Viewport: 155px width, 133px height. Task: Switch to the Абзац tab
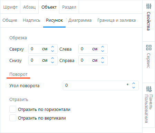click(29, 7)
